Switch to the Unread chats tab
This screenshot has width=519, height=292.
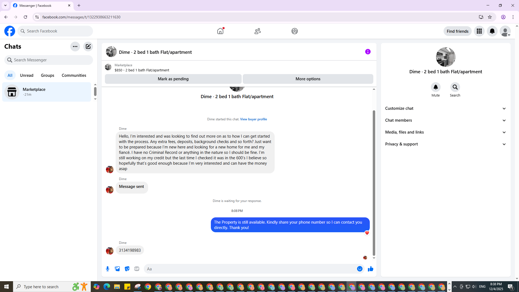click(x=26, y=75)
